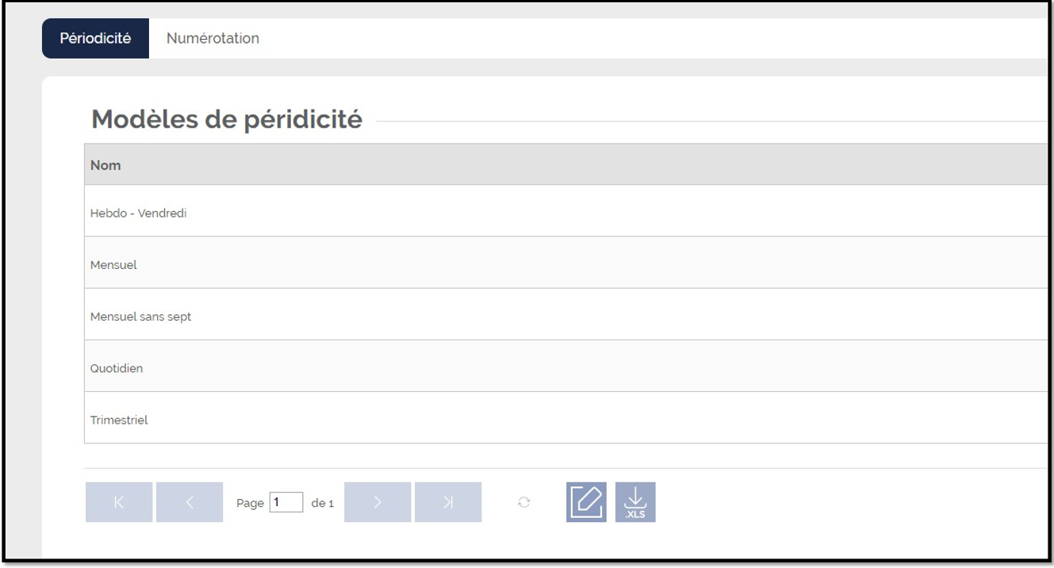1054x568 pixels.
Task: Go to the next page of results
Action: (x=378, y=502)
